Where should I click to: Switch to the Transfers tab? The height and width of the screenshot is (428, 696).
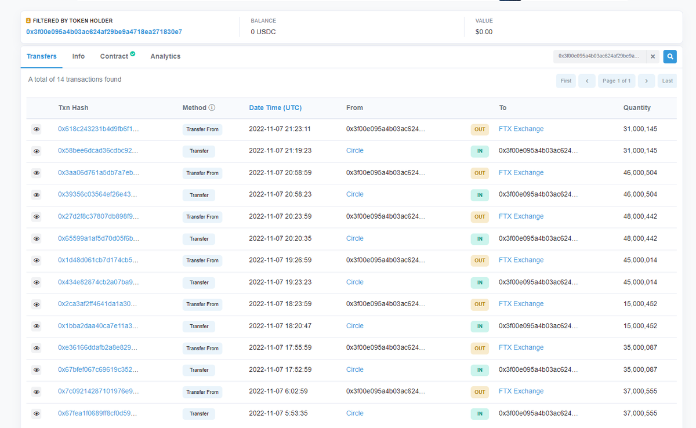tap(42, 56)
